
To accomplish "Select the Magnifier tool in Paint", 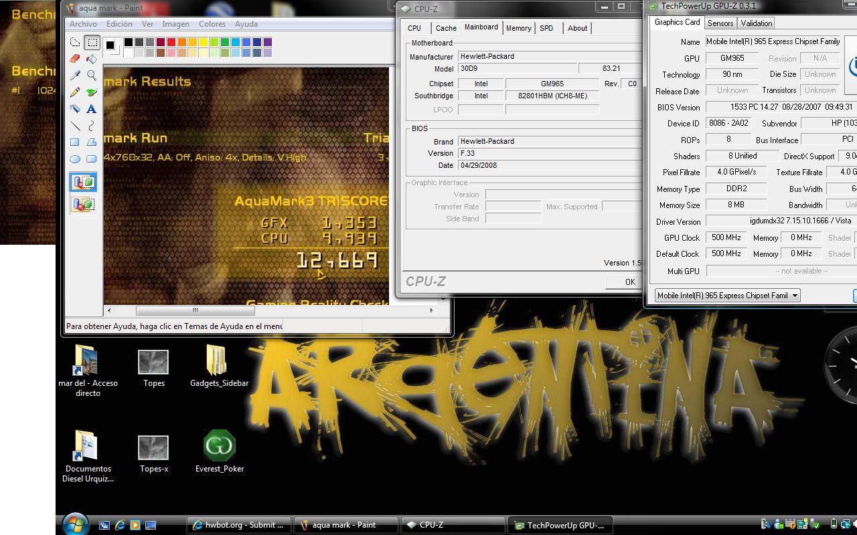I will [92, 76].
